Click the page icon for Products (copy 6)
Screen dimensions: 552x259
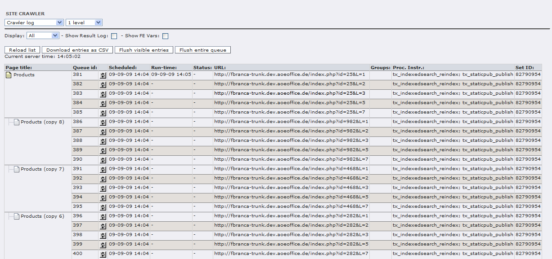pos(17,216)
